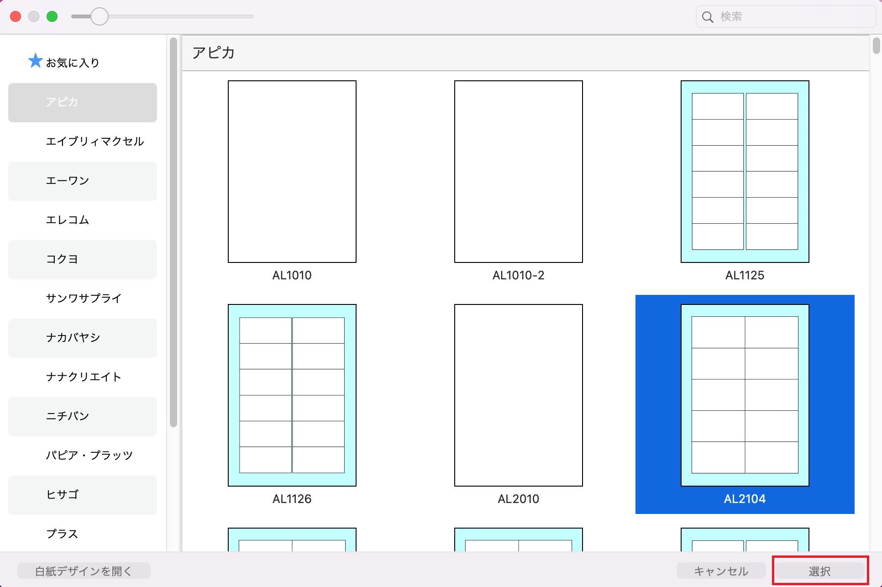The height and width of the screenshot is (587, 882).
Task: Click the magnifying glass search icon
Action: (x=708, y=17)
